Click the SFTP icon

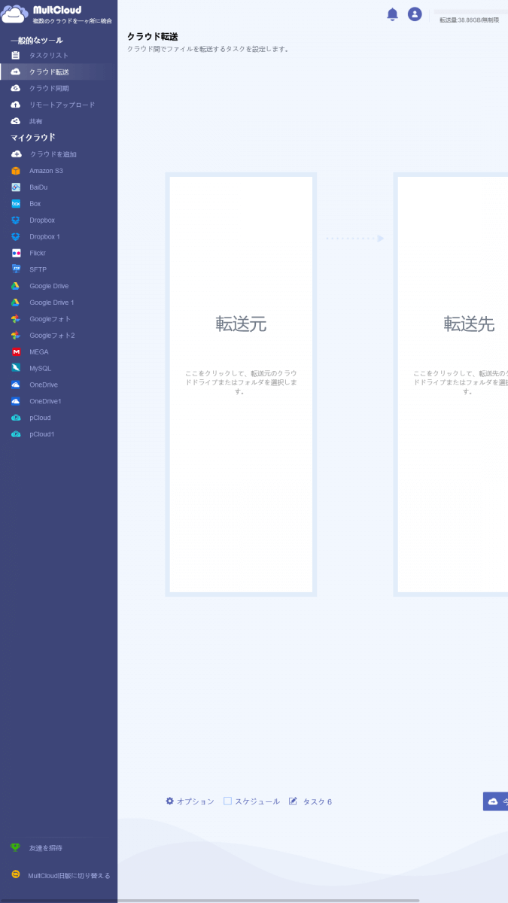(x=15, y=269)
